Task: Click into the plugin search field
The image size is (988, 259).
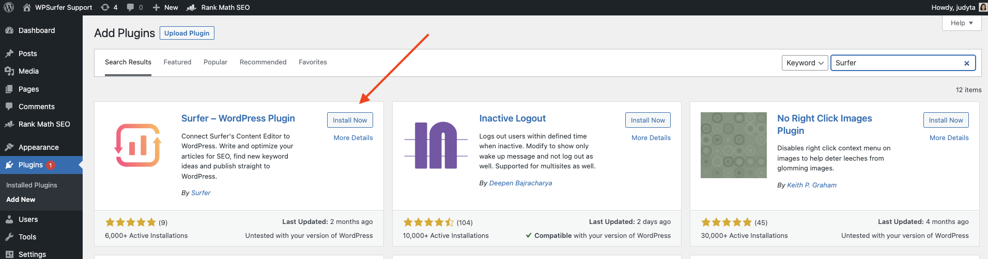Action: (x=897, y=63)
